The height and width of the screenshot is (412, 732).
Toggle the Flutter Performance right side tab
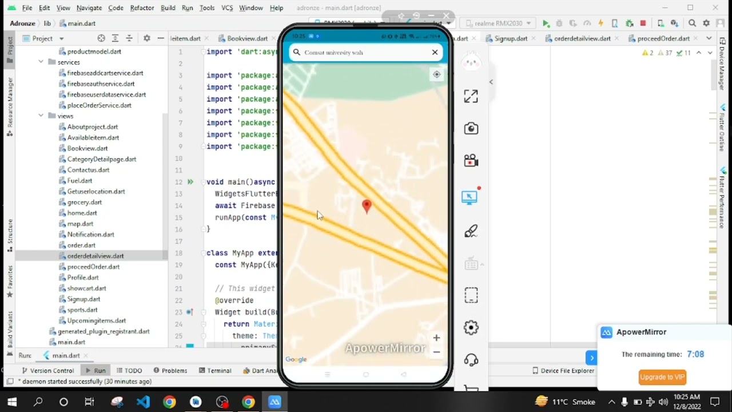click(722, 198)
